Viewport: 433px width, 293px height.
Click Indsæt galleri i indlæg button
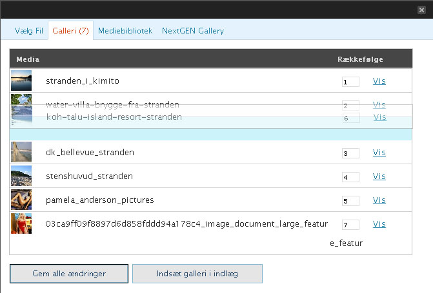point(197,274)
